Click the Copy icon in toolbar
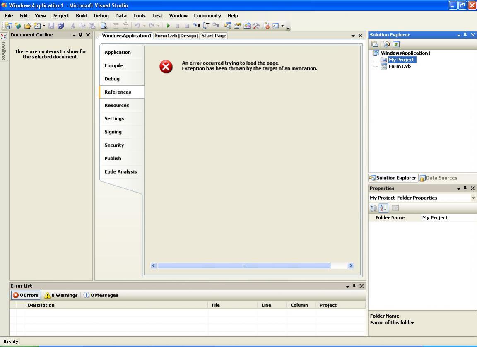The width and height of the screenshot is (477, 347). click(x=82, y=26)
